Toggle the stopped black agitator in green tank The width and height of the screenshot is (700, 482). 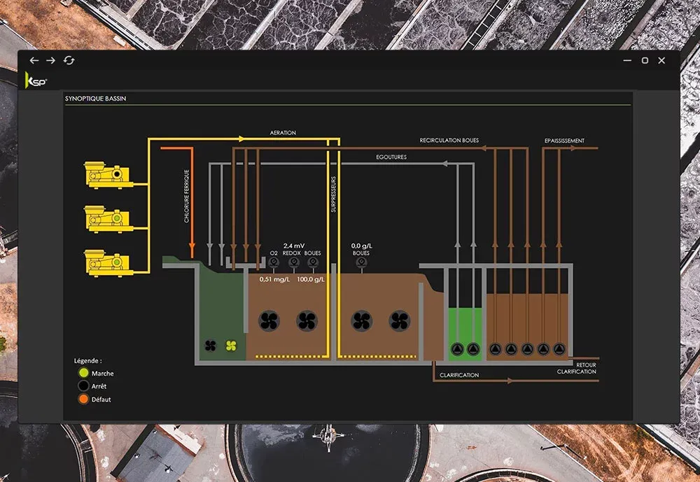point(210,345)
